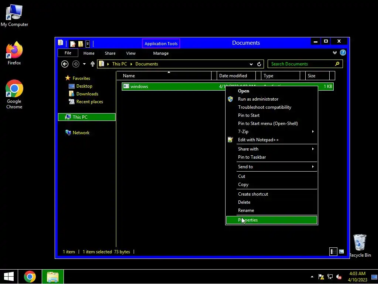Viewport: 378px width, 284px height.
Task: Switch to Details view icon
Action: coord(333,251)
